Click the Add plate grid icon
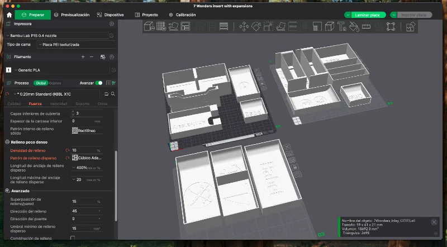This screenshot has width=447, height=247. [161, 27]
